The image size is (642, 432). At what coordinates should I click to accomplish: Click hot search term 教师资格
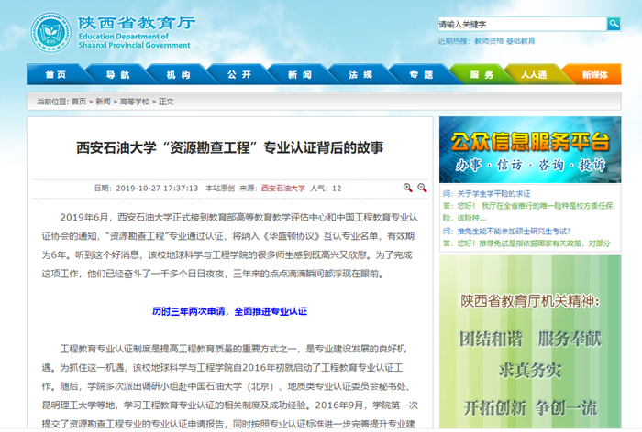pos(489,41)
